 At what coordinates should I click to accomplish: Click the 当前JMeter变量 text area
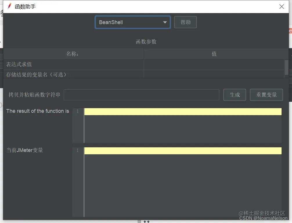tap(183, 182)
